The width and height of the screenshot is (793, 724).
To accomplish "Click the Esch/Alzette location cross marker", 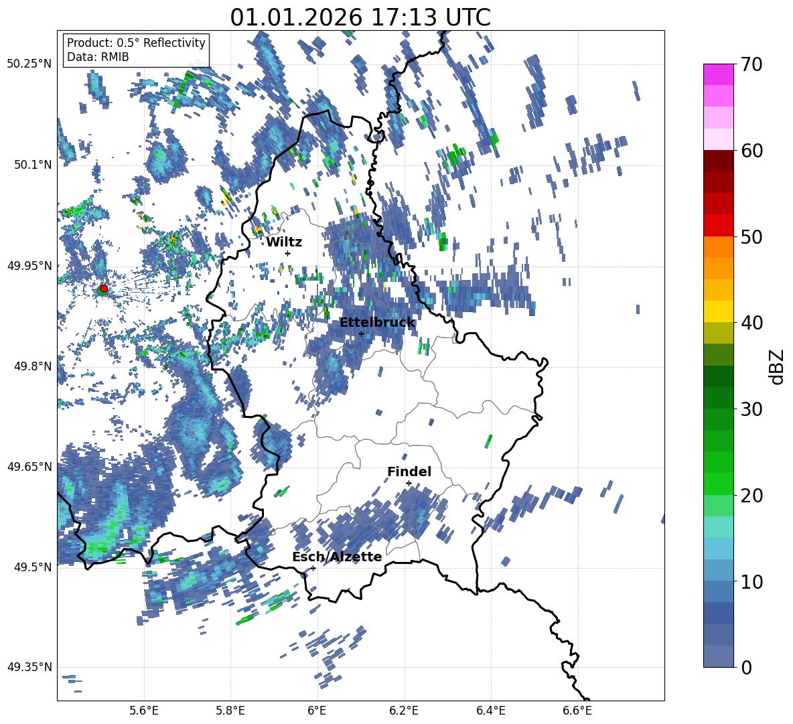I will [313, 568].
